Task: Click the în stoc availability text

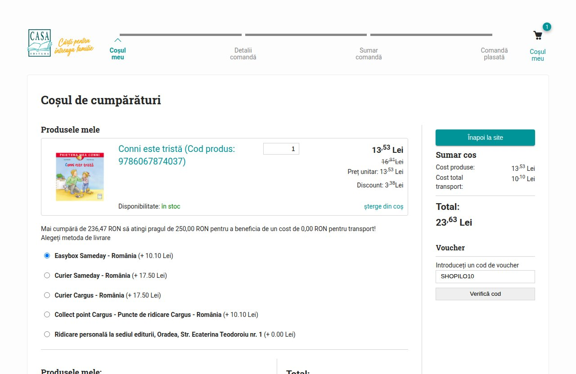Action: click(x=171, y=206)
